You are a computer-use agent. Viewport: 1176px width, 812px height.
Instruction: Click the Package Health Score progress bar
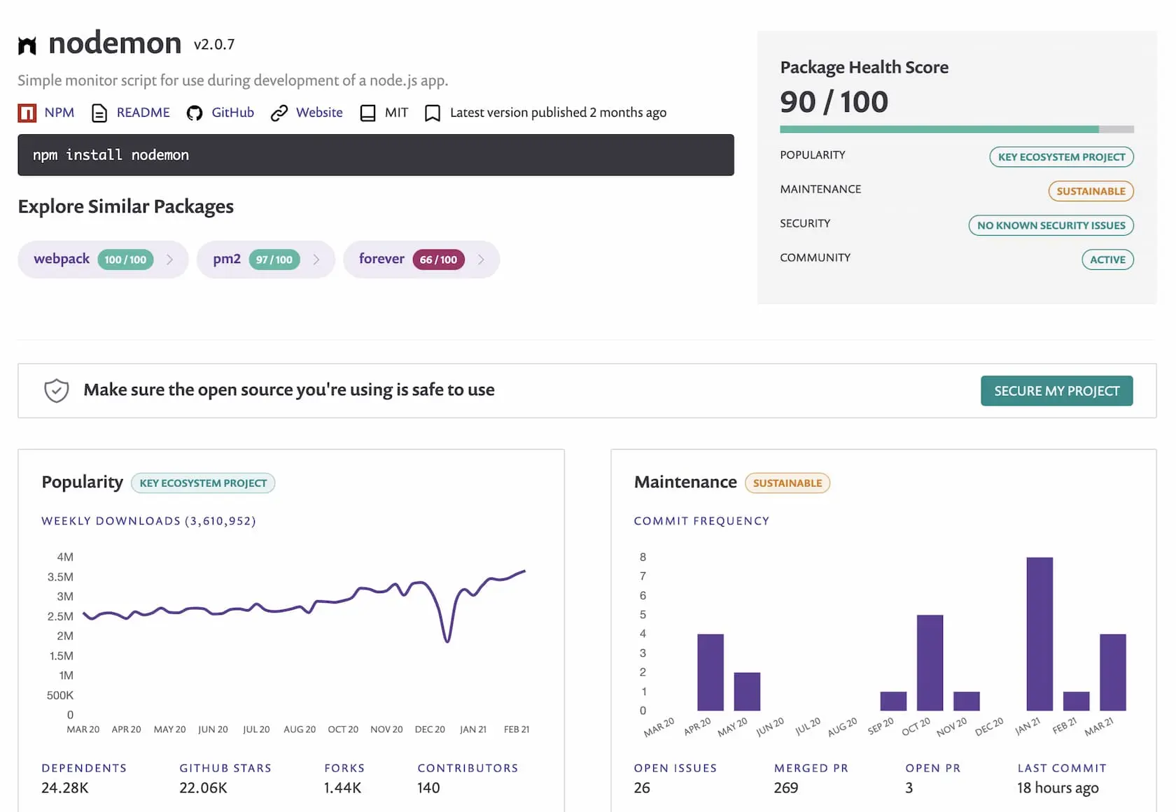click(956, 129)
